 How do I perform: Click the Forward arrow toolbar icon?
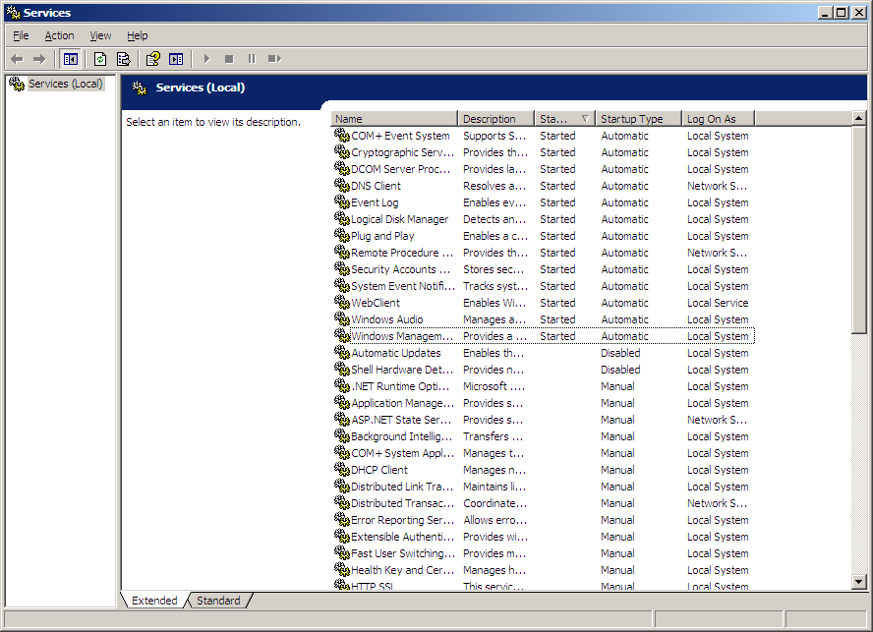pyautogui.click(x=39, y=58)
